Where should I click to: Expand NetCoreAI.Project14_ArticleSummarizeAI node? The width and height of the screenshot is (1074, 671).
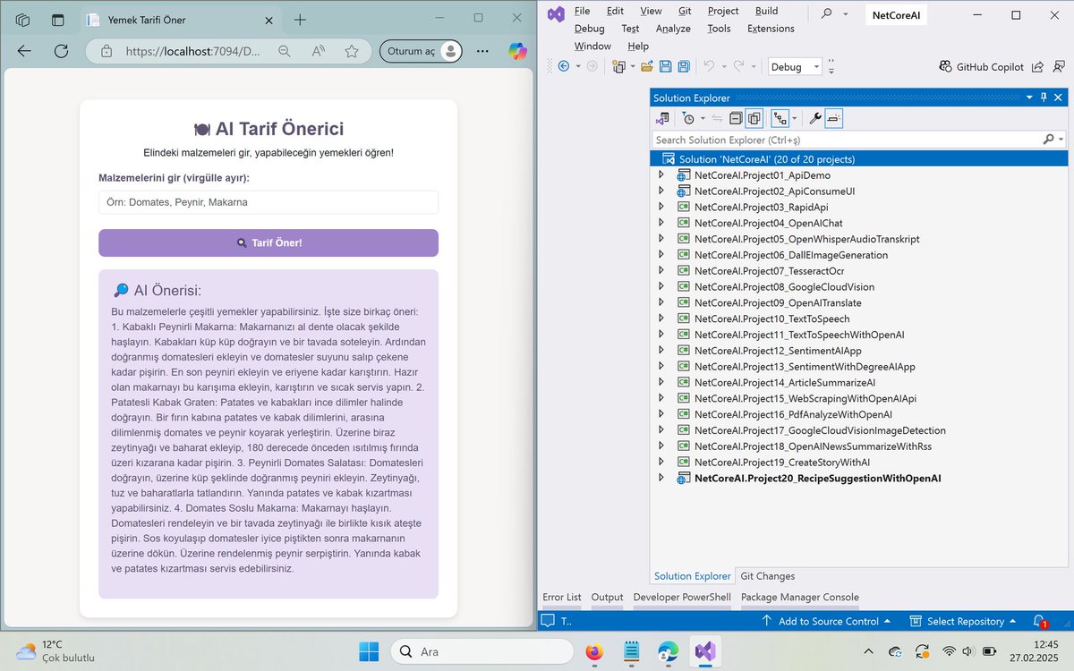pyautogui.click(x=661, y=382)
